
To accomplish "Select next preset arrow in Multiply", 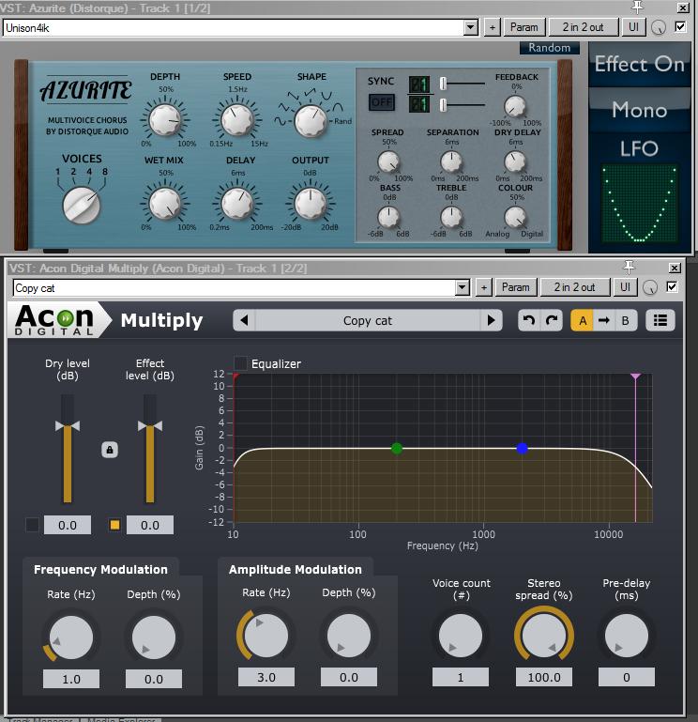I will [x=491, y=320].
